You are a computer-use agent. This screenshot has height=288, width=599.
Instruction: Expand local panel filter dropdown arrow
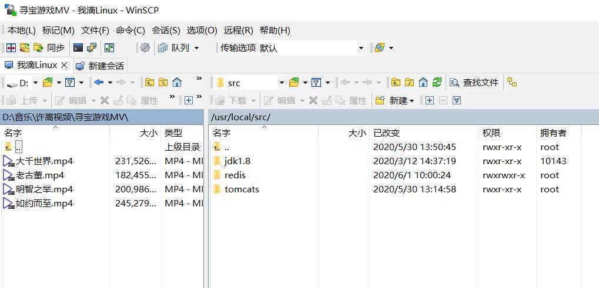click(81, 83)
